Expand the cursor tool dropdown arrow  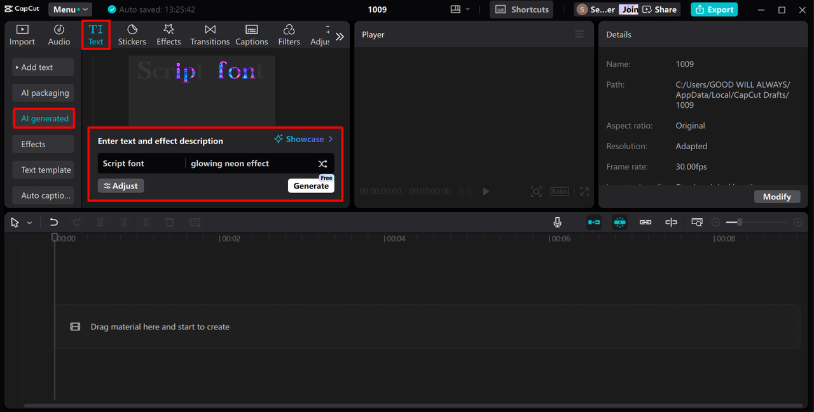(29, 223)
